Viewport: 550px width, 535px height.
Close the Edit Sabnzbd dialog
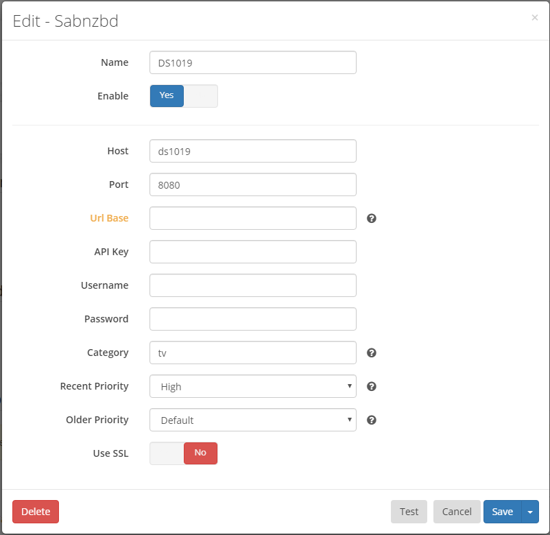tap(534, 18)
